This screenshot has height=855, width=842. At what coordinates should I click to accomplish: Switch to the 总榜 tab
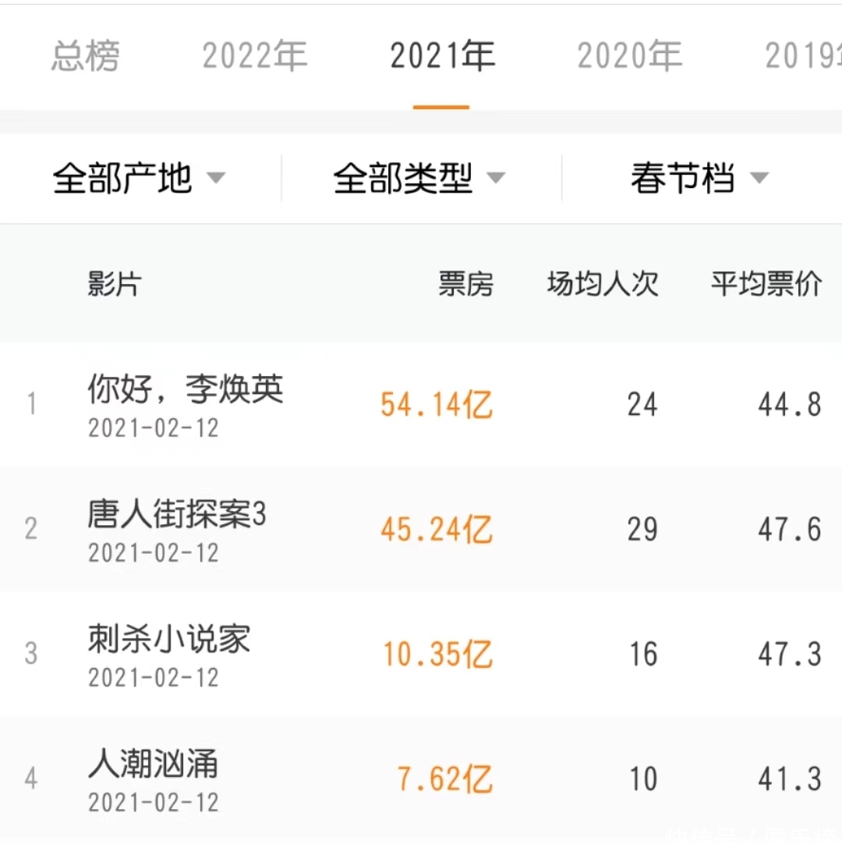(x=85, y=57)
